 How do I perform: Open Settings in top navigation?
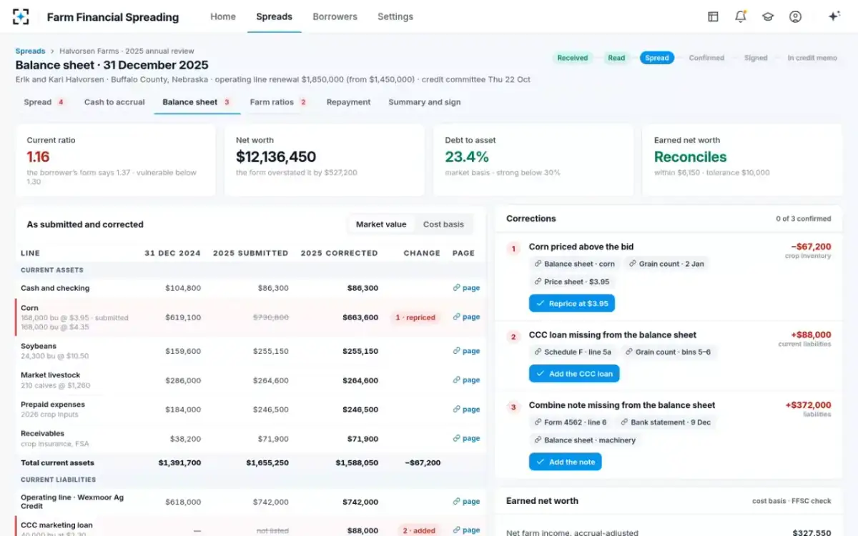tap(395, 16)
